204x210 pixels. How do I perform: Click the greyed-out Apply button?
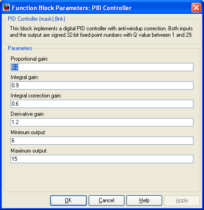click(182, 200)
